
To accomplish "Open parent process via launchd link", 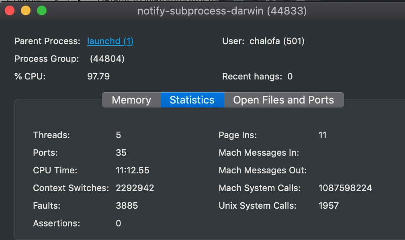I will [110, 41].
